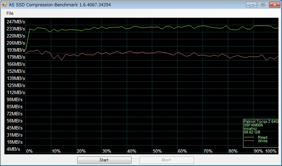Viewport: 282px width, 166px height.
Task: Click the 4MB/s axis label
Action: click(x=13, y=149)
